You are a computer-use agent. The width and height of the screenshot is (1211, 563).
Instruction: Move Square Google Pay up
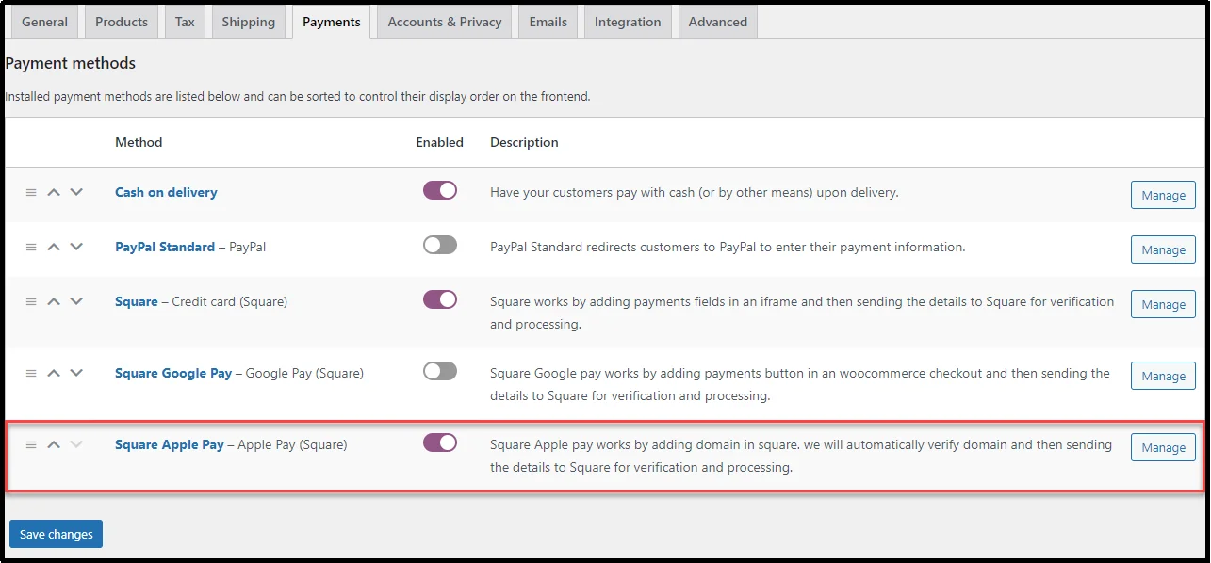click(x=54, y=373)
